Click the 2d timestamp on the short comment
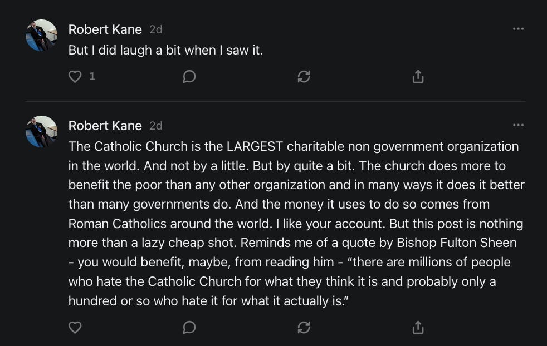 155,29
